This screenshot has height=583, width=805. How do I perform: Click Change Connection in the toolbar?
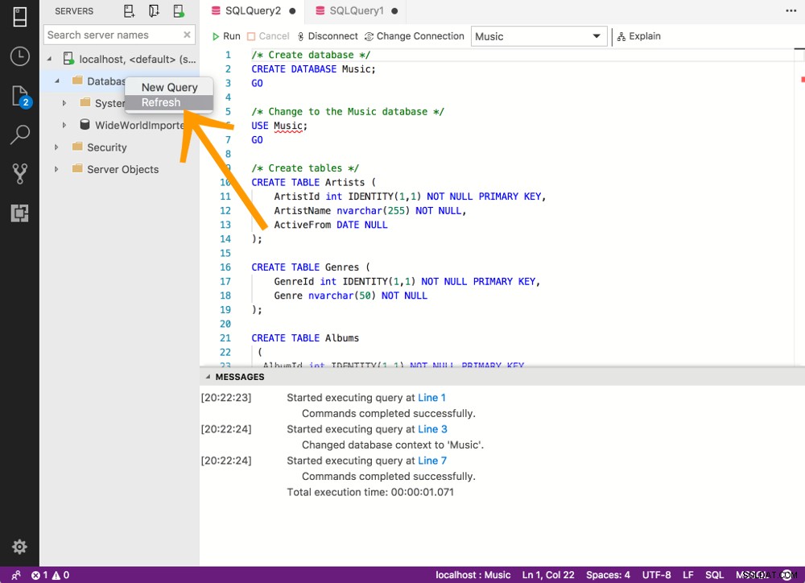tap(415, 36)
